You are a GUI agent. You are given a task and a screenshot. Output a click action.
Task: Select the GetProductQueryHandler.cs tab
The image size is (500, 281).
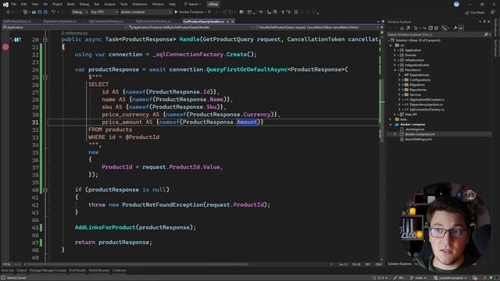point(203,21)
